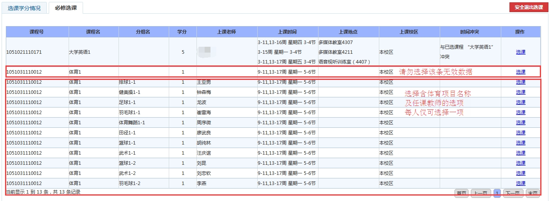Screen dimensions: 550x201
Task: Click 选课 link for 大学英语1
Action: (x=520, y=52)
